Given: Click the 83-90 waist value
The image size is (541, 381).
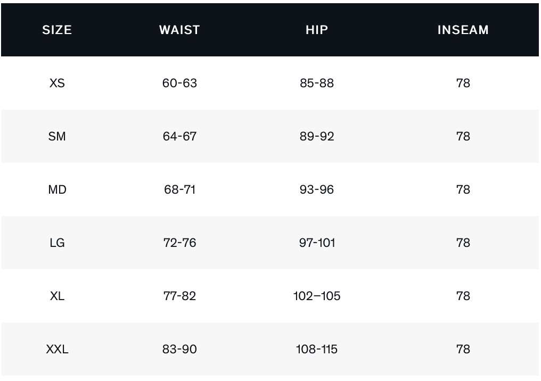Looking at the screenshot, I should 179,349.
